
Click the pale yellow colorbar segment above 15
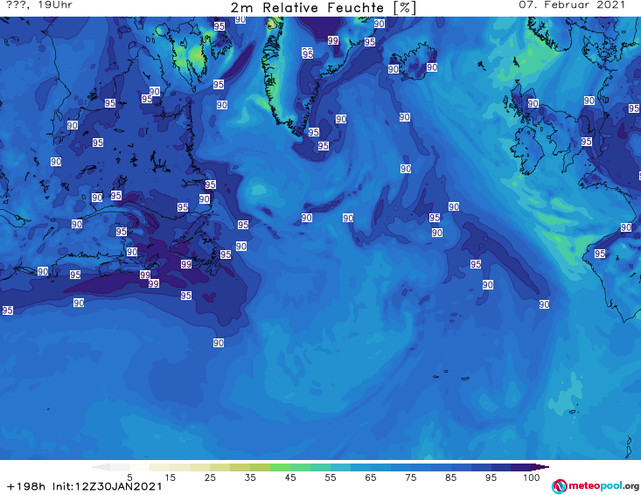pos(160,467)
